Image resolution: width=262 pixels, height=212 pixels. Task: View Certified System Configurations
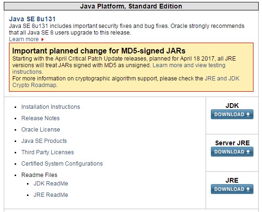click(x=62, y=164)
